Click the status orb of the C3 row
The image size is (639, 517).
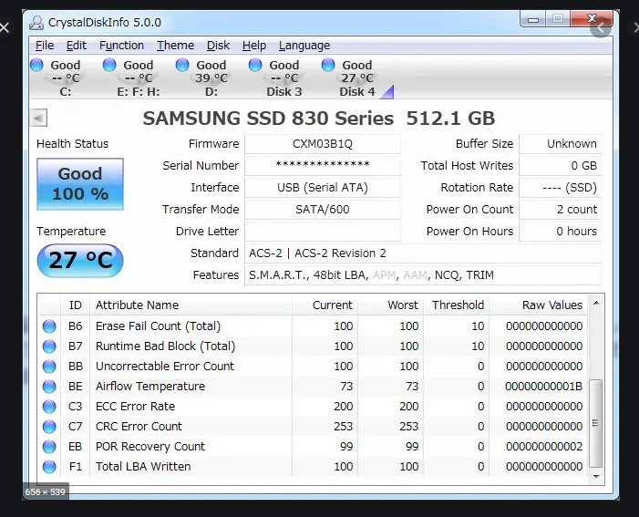tap(49, 406)
